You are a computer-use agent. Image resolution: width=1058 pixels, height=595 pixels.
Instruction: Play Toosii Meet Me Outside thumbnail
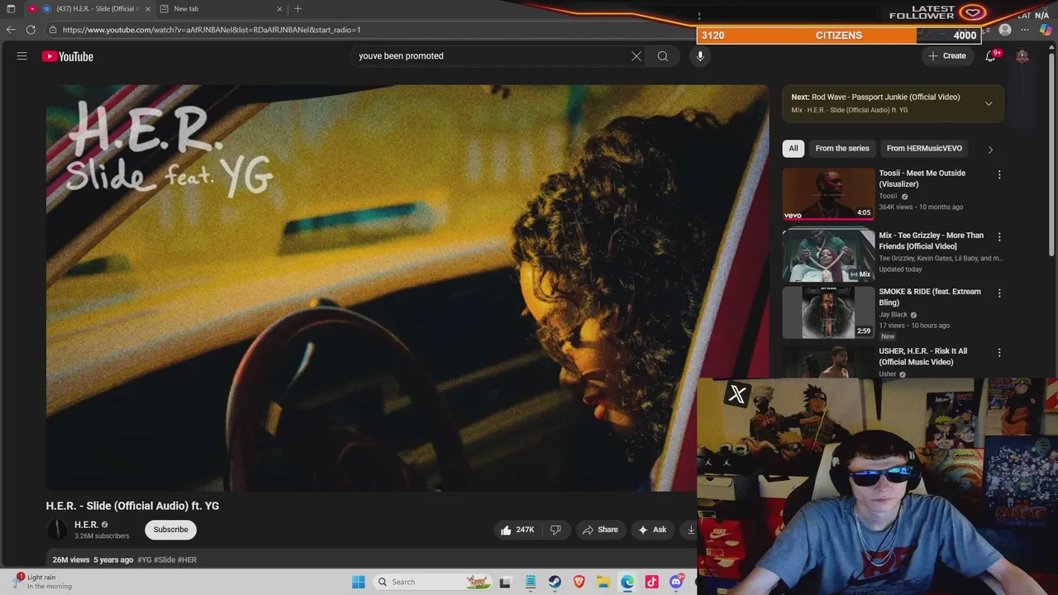tap(828, 193)
